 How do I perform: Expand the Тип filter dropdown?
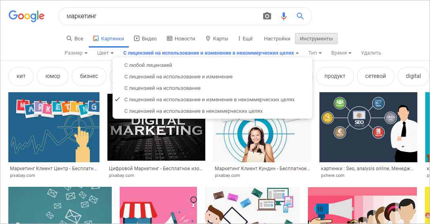coord(315,53)
